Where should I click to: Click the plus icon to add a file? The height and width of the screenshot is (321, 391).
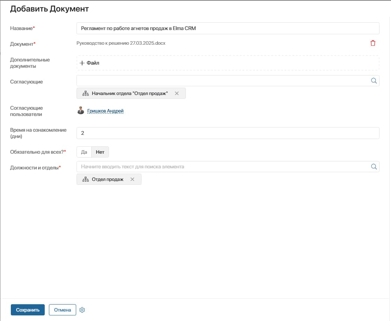point(82,63)
